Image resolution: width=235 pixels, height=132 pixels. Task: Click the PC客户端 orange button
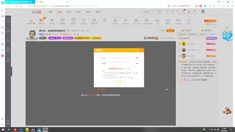pyautogui.click(x=210, y=21)
